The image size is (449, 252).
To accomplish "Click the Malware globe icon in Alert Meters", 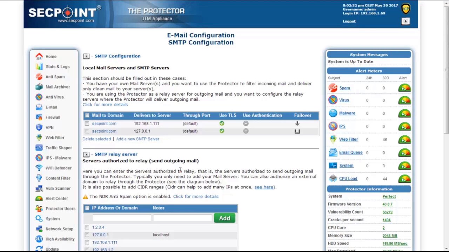I will [x=333, y=113].
